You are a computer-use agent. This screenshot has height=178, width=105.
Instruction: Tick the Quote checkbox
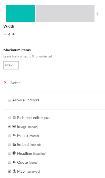(9, 162)
